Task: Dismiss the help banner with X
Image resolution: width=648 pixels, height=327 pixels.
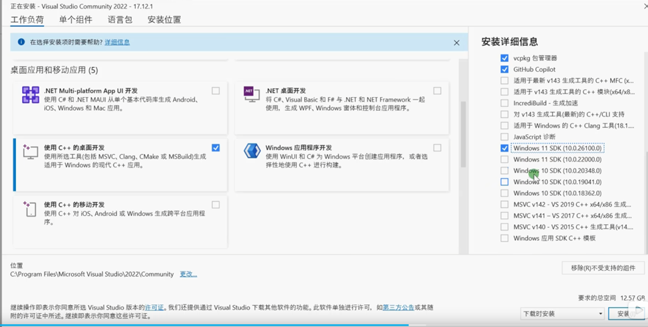Action: (456, 43)
